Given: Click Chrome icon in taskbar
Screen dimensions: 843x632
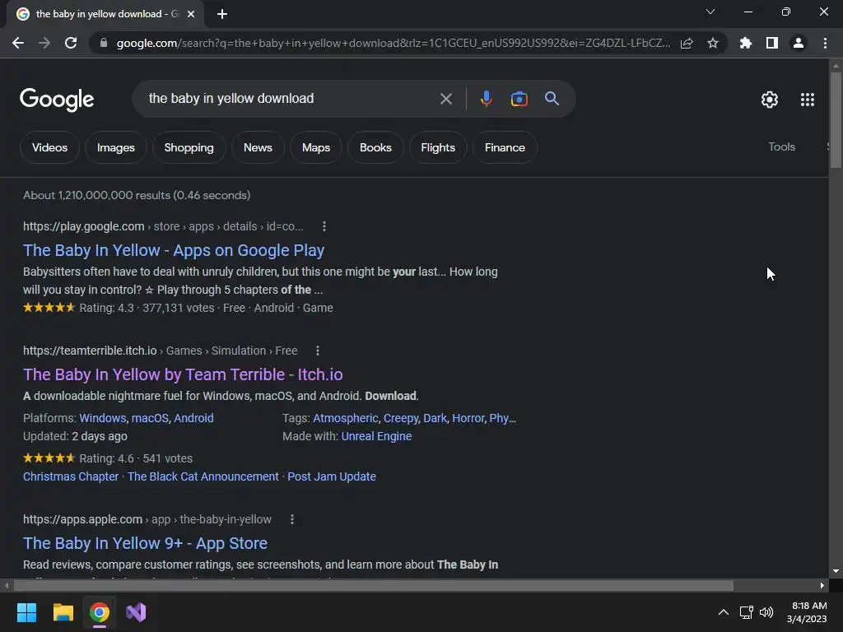Looking at the screenshot, I should [100, 612].
